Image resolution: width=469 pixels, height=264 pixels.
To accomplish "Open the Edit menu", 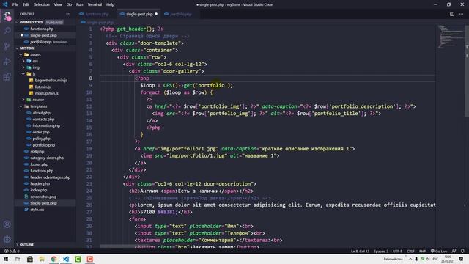I will click(x=26, y=4).
